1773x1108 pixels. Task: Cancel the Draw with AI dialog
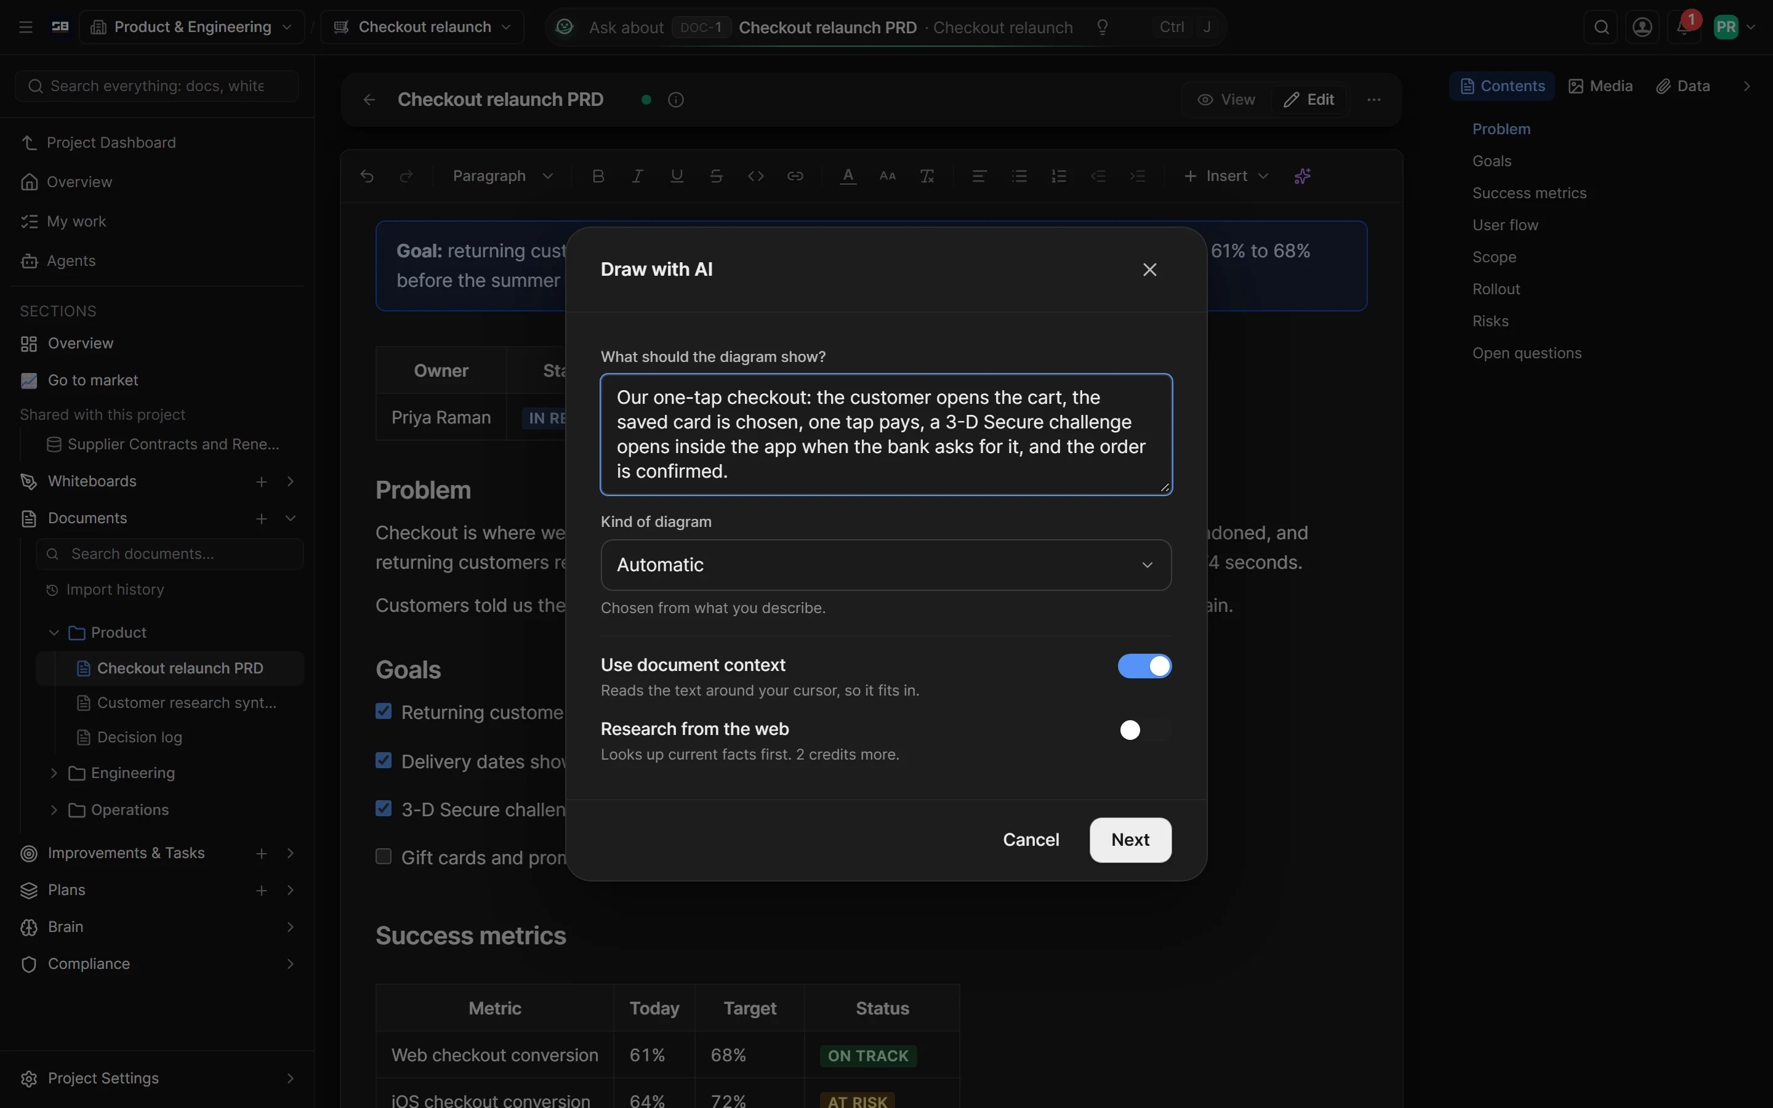pos(1031,840)
